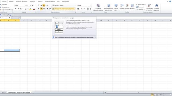Viewport: 172px width, 96px height.
Task: Click the Increase Decimal icon
Action: pos(88,9)
